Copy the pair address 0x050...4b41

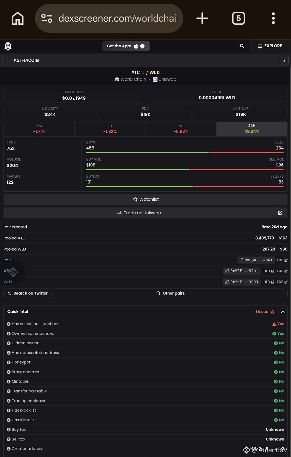click(256, 260)
